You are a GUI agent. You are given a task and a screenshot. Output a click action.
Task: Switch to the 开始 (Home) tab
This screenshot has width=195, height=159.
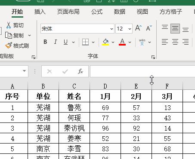[17, 12]
